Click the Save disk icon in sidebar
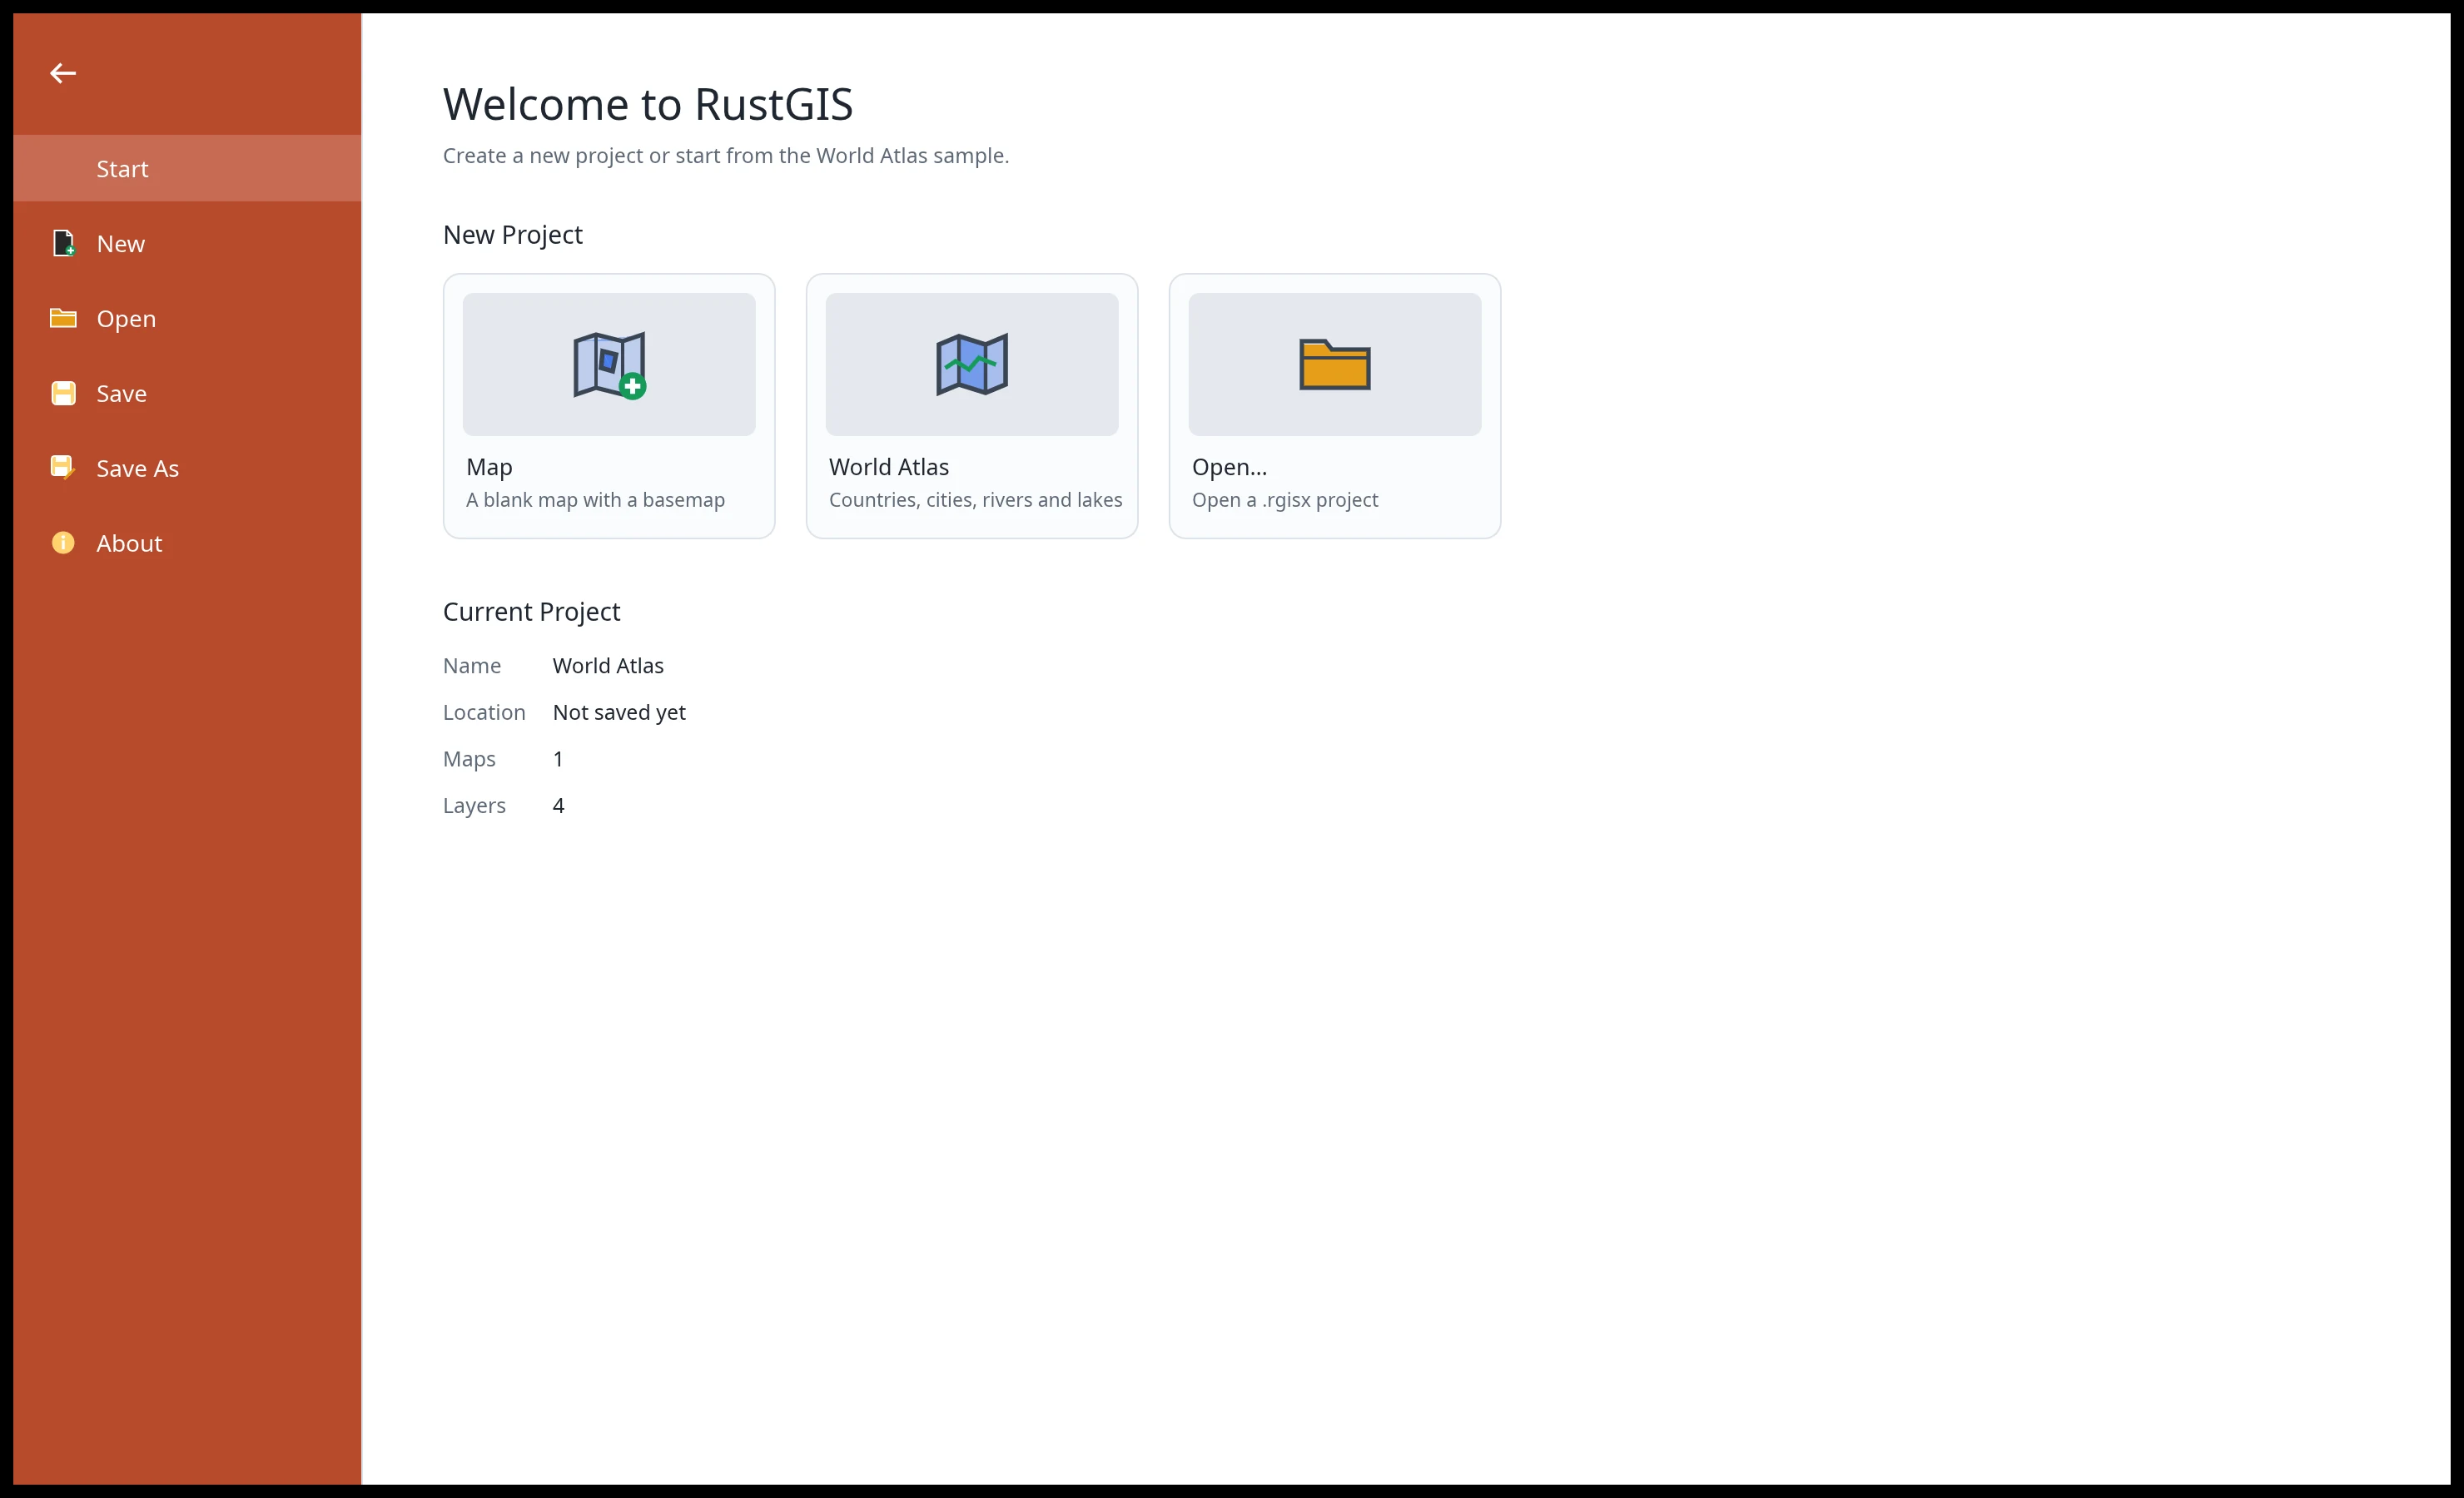The height and width of the screenshot is (1498, 2464). pyautogui.click(x=63, y=393)
